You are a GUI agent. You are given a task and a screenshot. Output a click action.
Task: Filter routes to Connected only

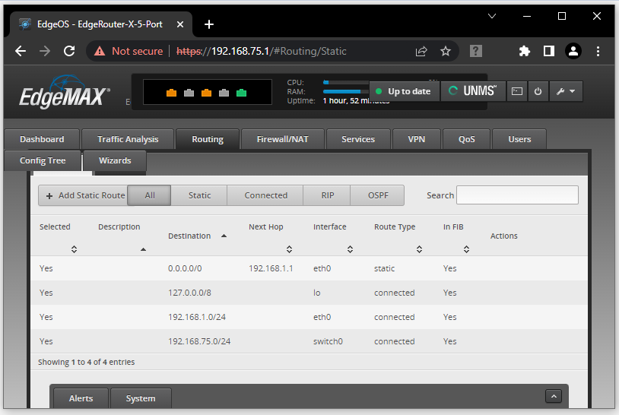point(265,195)
